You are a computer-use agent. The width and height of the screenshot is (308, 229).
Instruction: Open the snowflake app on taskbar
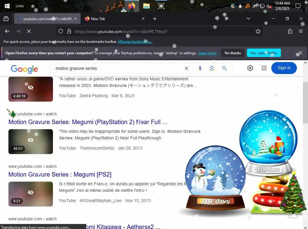tap(161, 6)
